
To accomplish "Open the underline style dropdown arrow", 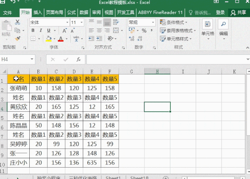I will (x=55, y=31).
